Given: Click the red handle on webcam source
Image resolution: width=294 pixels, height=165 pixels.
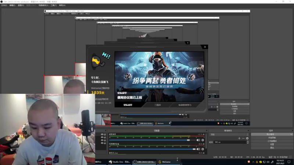Looking at the screenshot, I should pyautogui.click(x=78, y=76).
